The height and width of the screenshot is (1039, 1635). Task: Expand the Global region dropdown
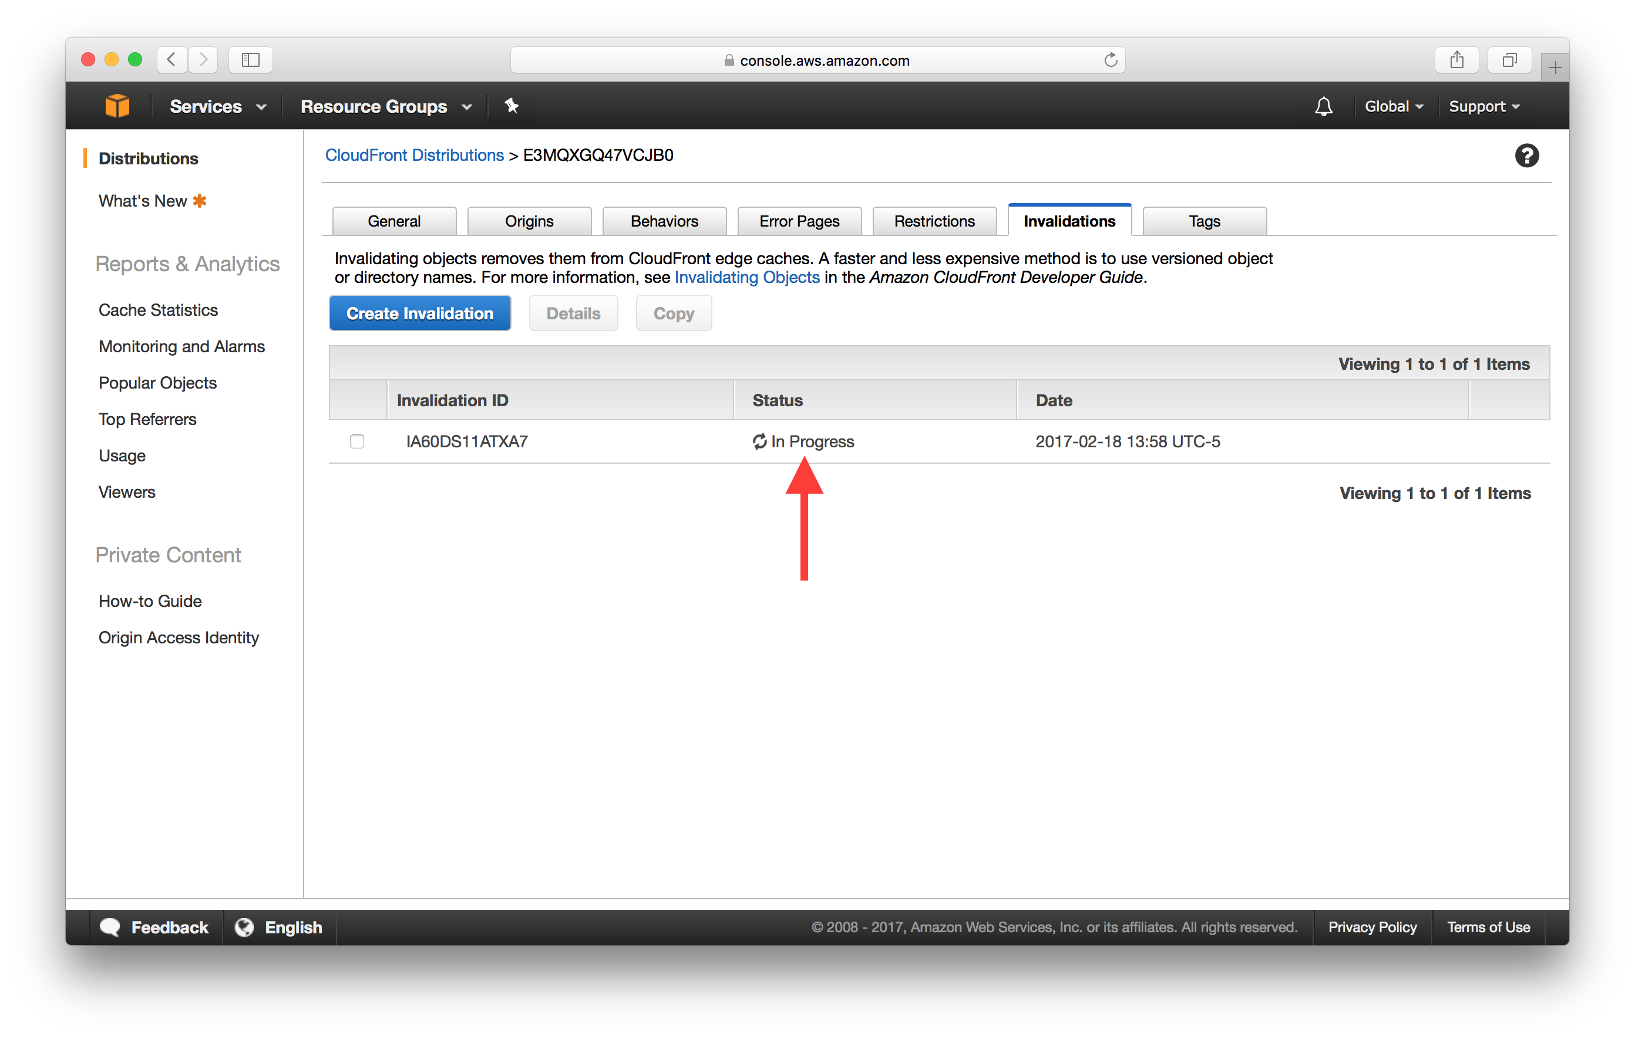click(x=1391, y=106)
